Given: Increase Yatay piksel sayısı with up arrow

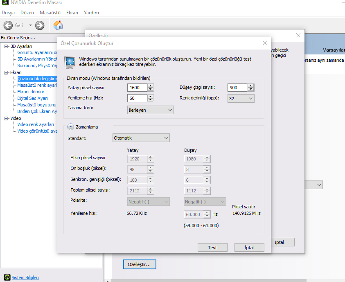Looking at the screenshot, I should pos(151,86).
